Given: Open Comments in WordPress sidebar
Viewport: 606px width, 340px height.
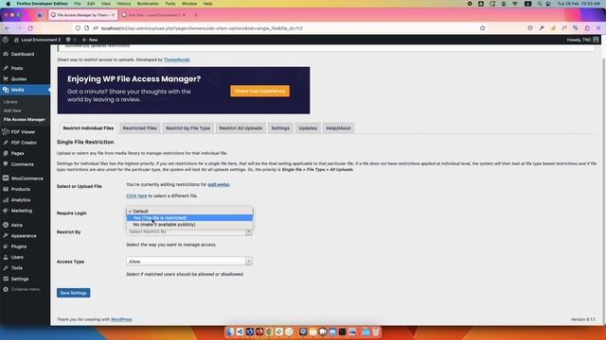Looking at the screenshot, I should coord(22,164).
